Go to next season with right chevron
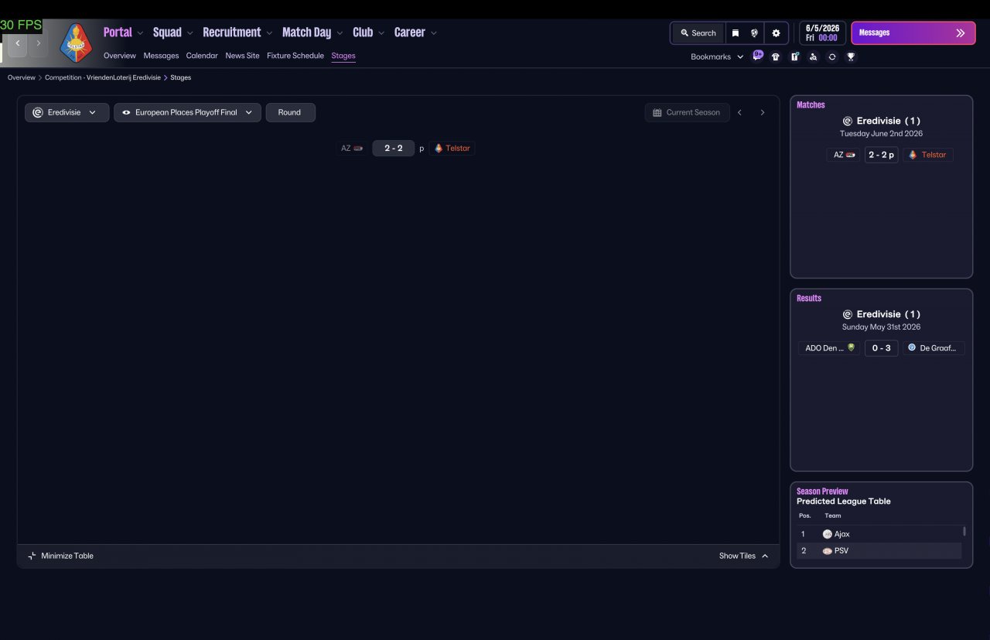 point(762,112)
